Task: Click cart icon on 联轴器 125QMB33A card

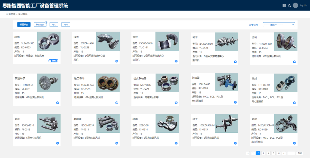Action: coord(117,143)
